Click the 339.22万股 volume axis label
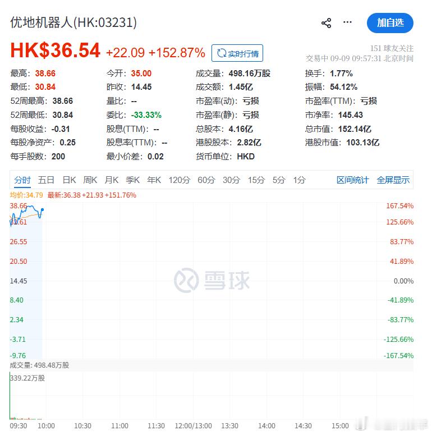Image resolution: width=432 pixels, height=435 pixels. [27, 378]
